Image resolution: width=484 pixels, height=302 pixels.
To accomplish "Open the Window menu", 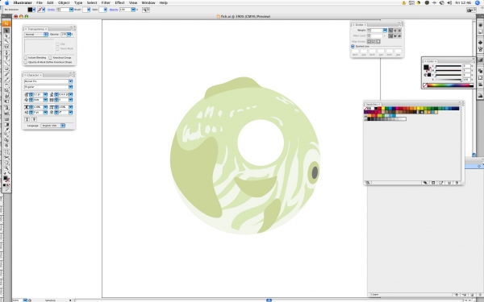I will click(x=148, y=2).
